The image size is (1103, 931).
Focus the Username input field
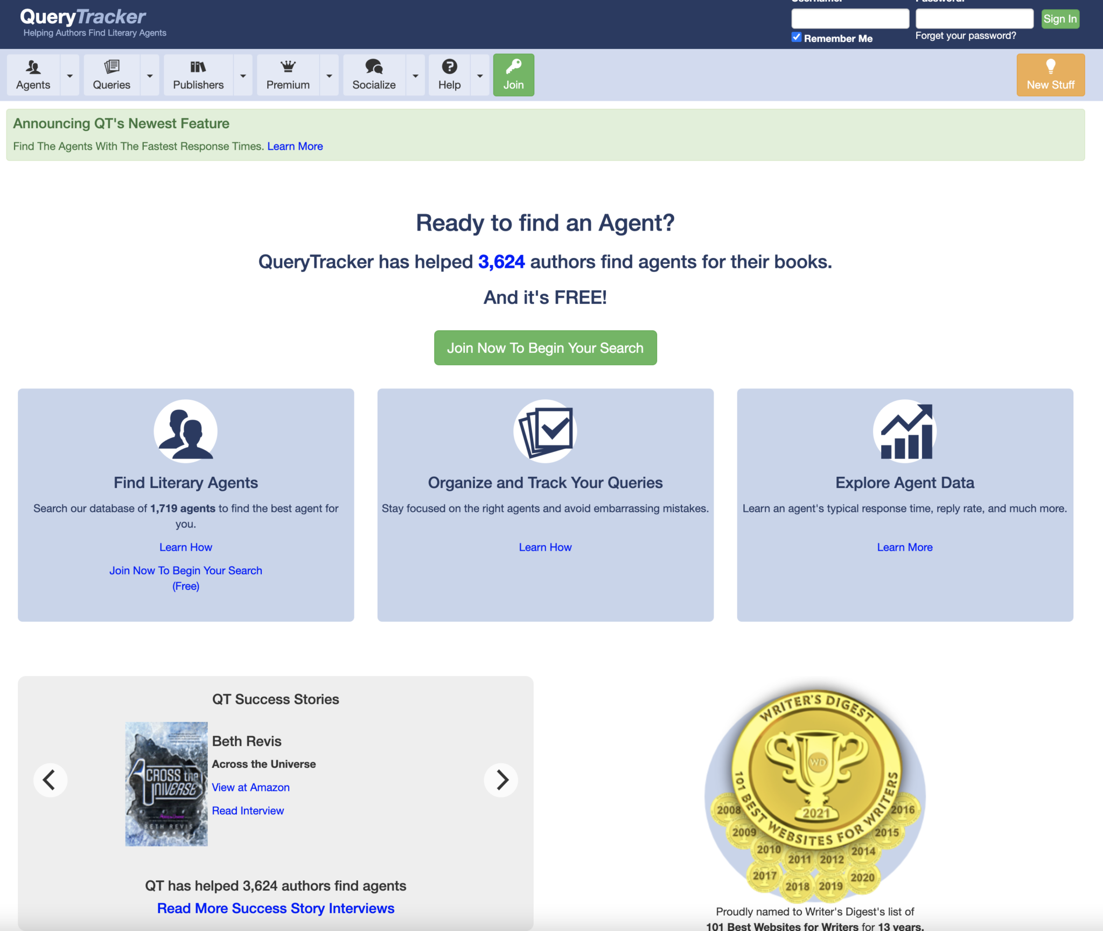tap(850, 18)
